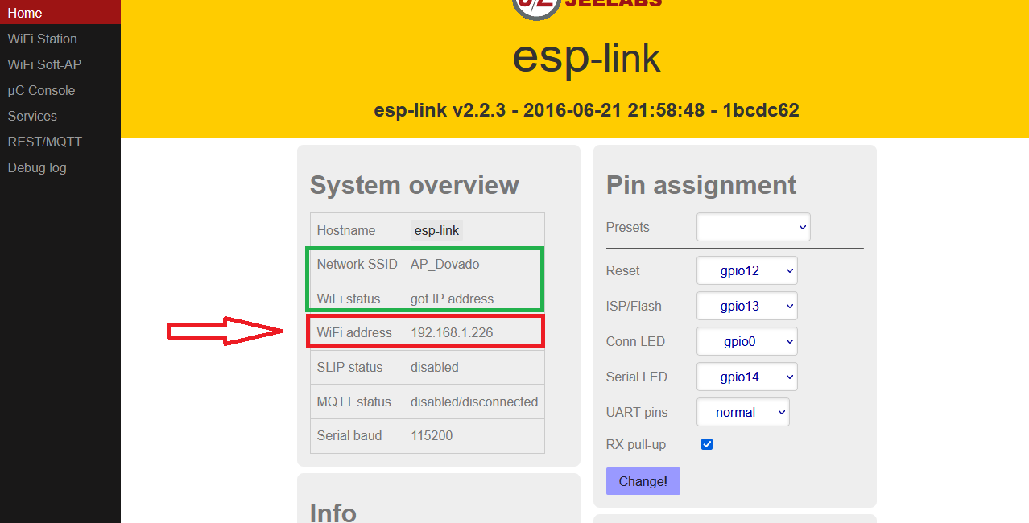Open the µC Console page
This screenshot has width=1029, height=523.
(x=60, y=90)
